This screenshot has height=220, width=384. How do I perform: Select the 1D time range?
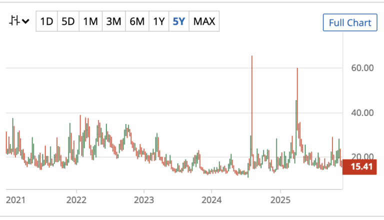tap(46, 21)
